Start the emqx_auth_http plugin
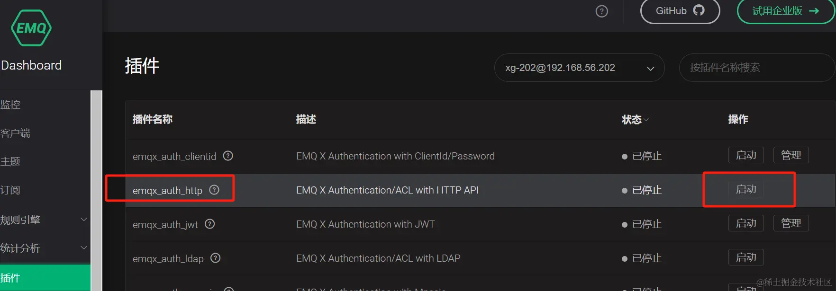 (746, 189)
